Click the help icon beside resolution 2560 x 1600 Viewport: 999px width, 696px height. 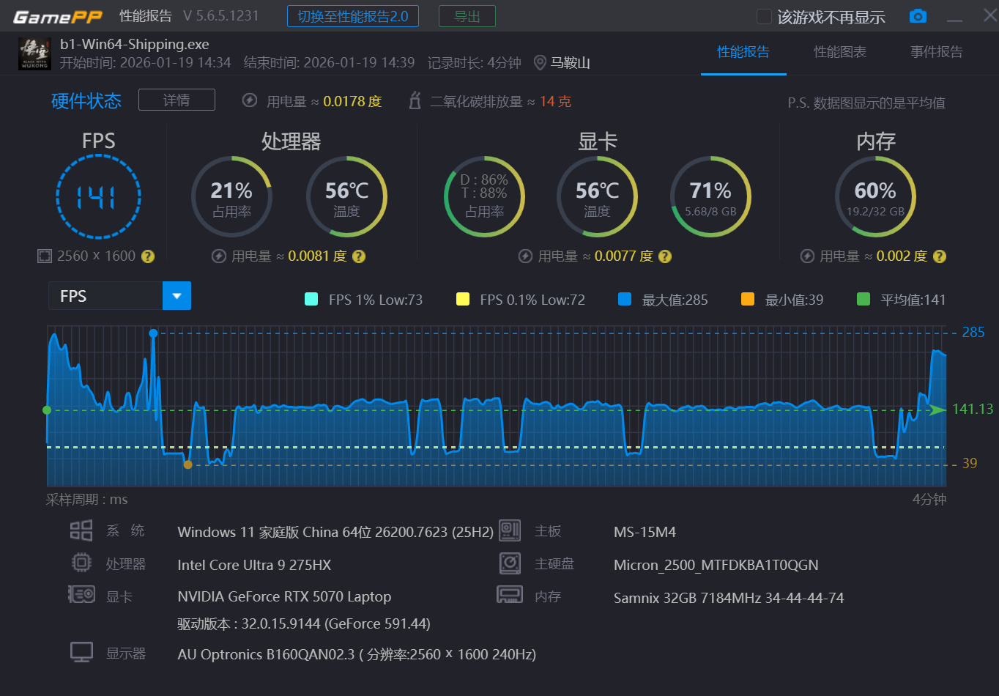tap(148, 256)
